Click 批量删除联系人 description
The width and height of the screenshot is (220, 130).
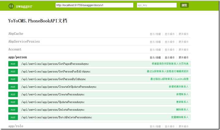pyautogui.click(x=180, y=117)
